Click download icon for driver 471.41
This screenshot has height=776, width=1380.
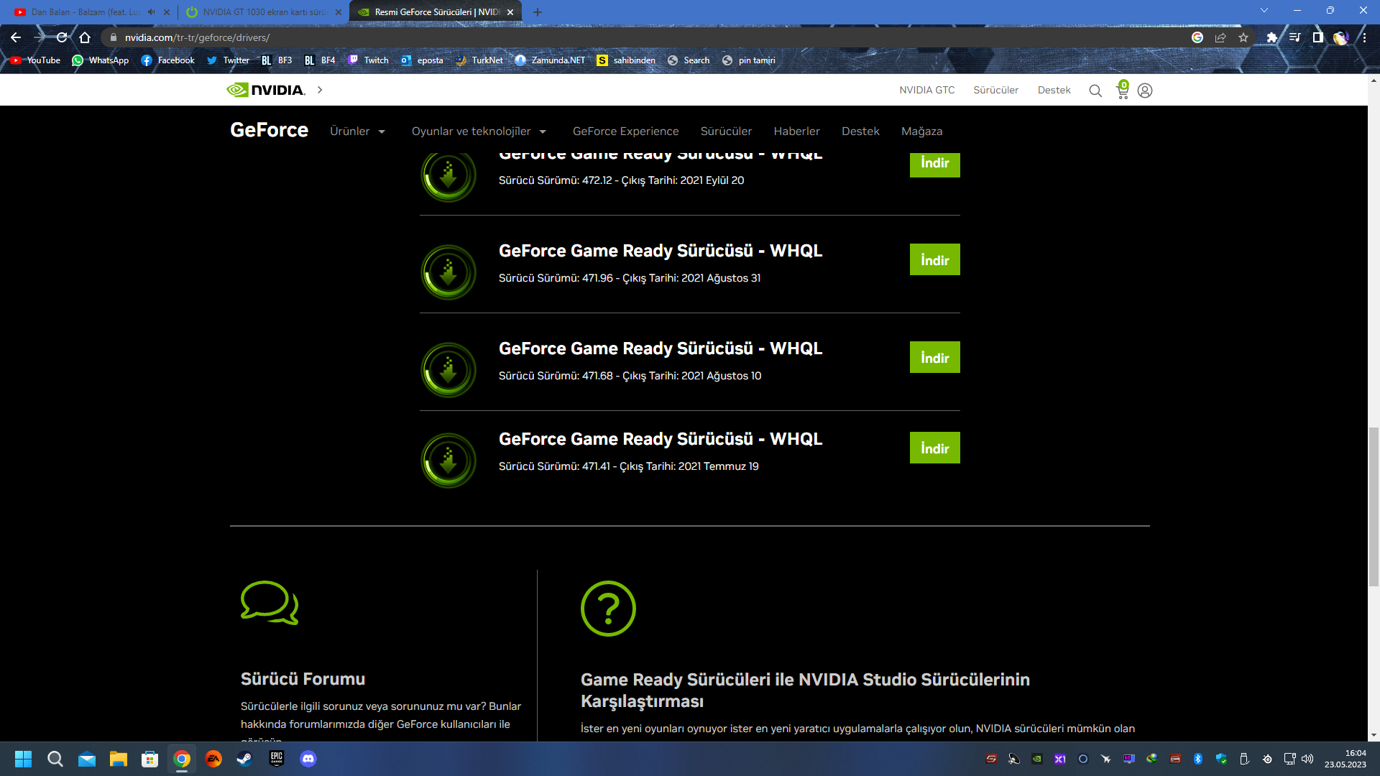coord(448,461)
